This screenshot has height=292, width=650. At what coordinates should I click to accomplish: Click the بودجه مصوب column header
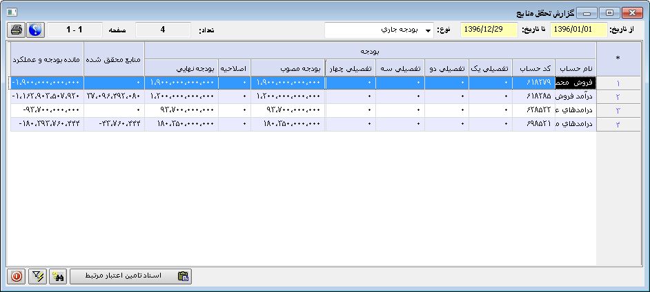coord(288,67)
